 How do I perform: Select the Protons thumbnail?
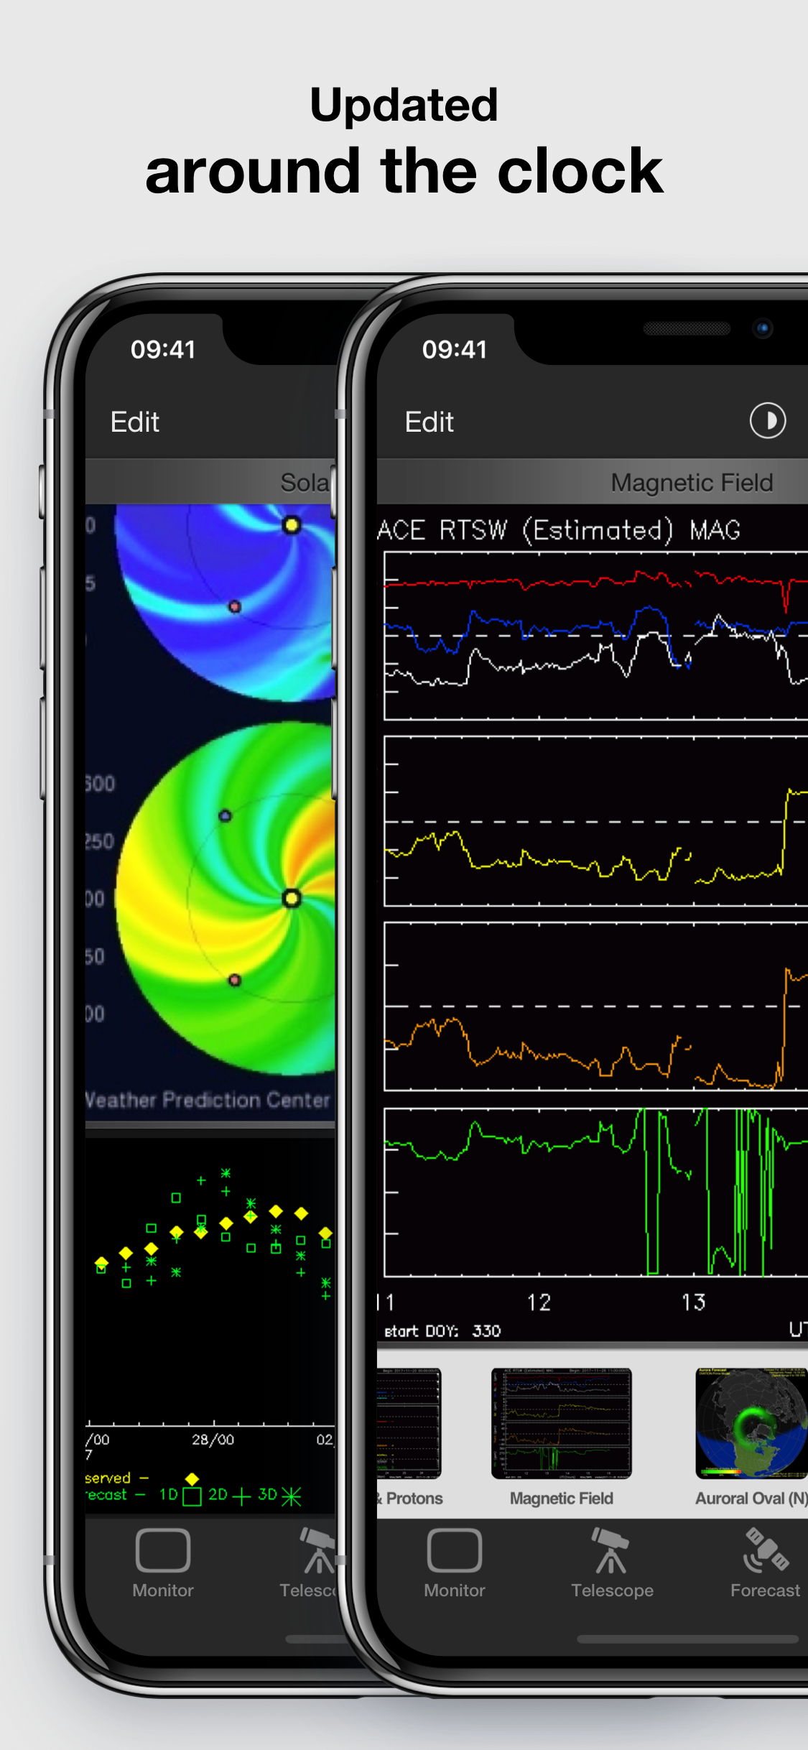409,1423
